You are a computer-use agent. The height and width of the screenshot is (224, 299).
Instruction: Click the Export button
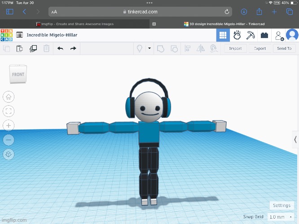[x=260, y=48]
